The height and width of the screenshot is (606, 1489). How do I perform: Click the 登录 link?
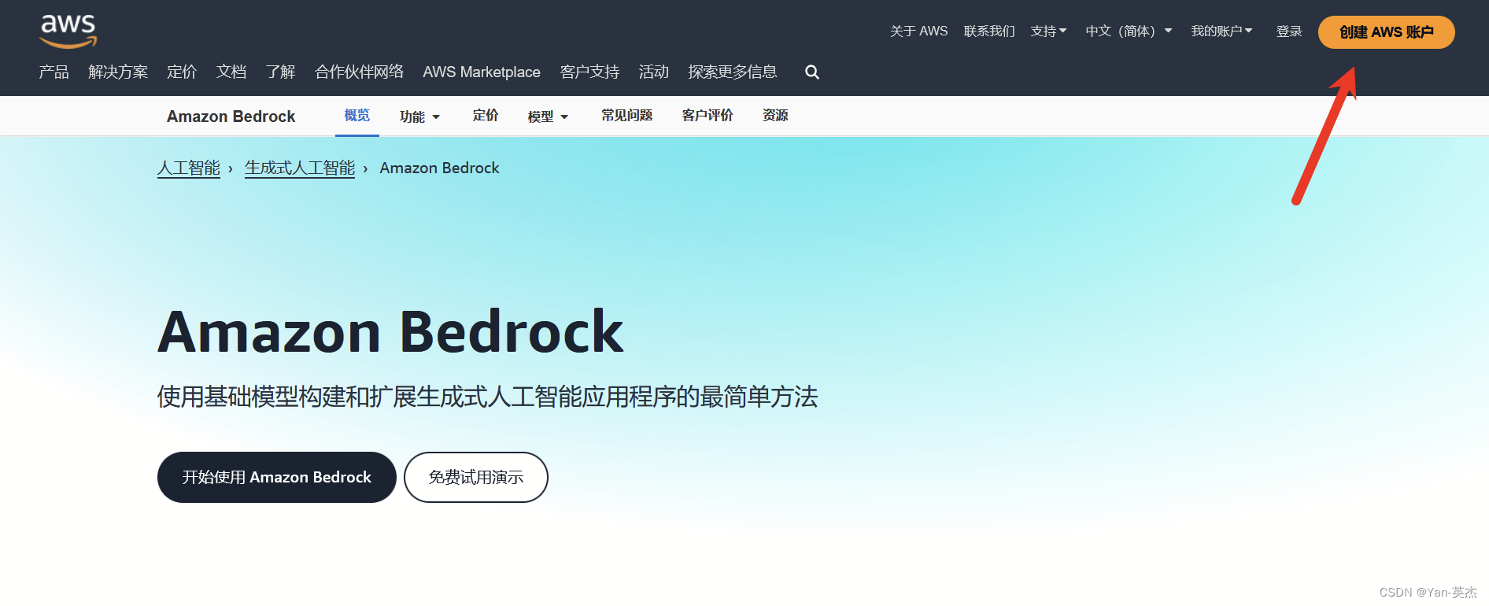point(1289,31)
